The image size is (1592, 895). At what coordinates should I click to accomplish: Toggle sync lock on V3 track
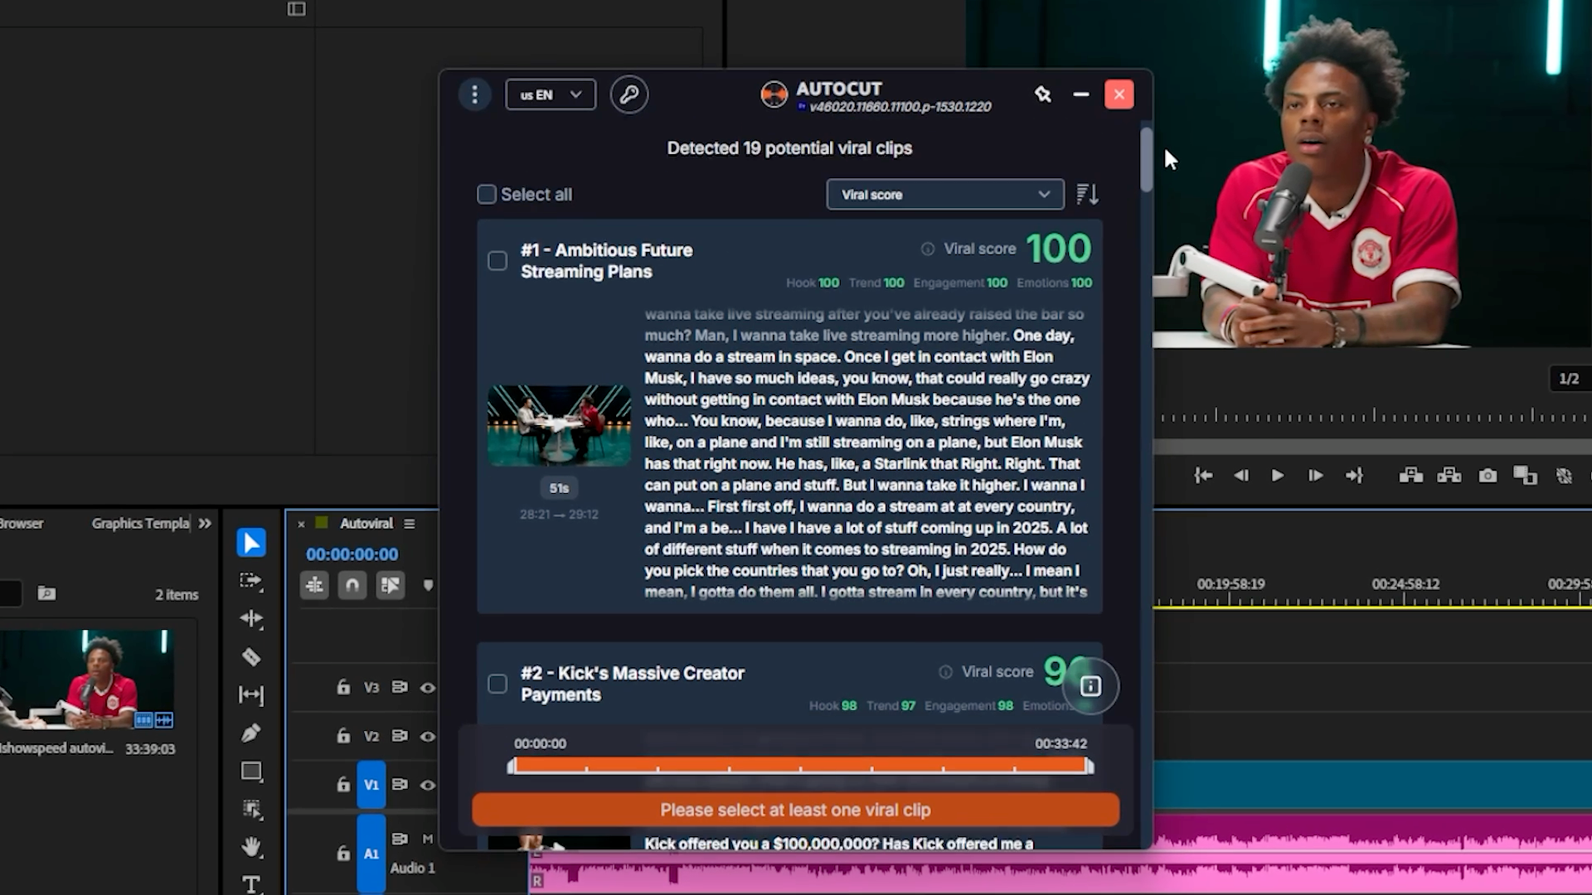(399, 687)
